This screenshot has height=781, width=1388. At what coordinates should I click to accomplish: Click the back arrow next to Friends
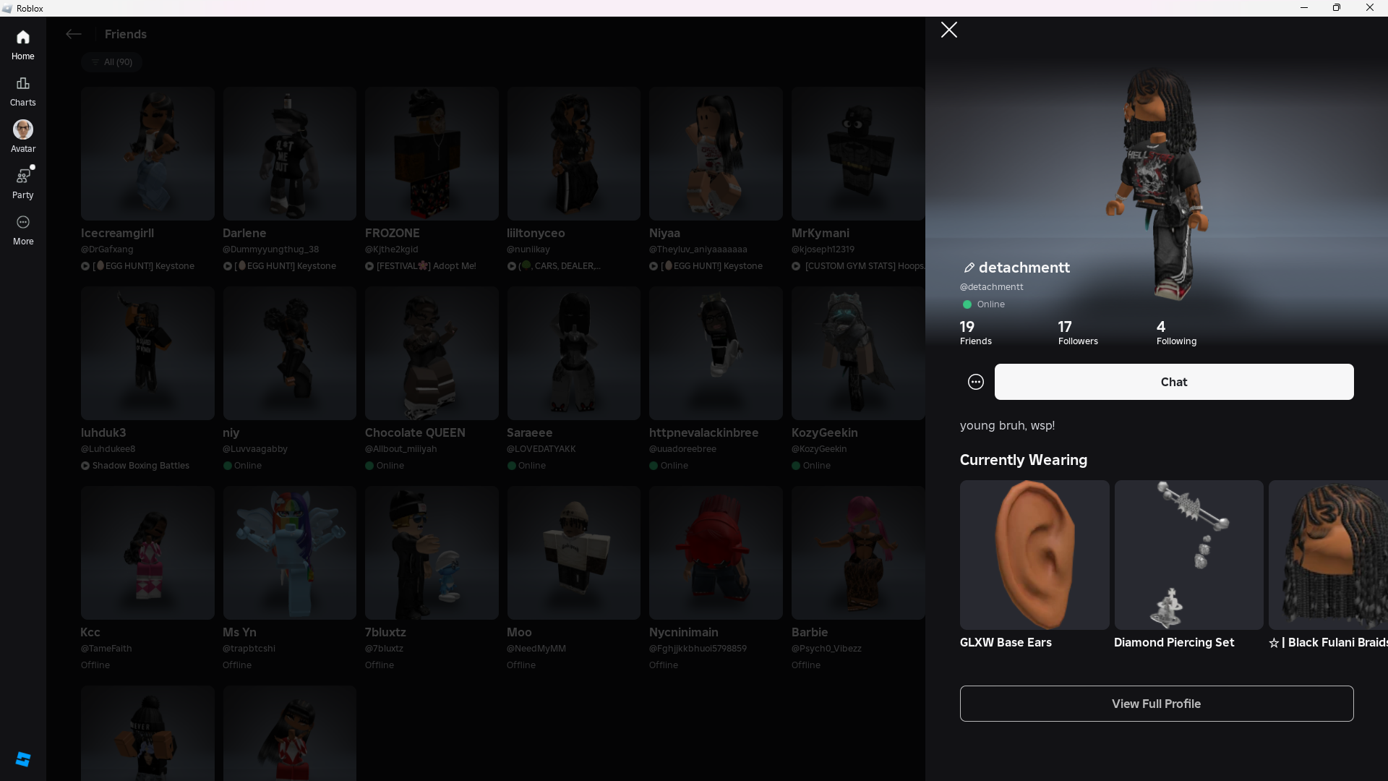73,34
